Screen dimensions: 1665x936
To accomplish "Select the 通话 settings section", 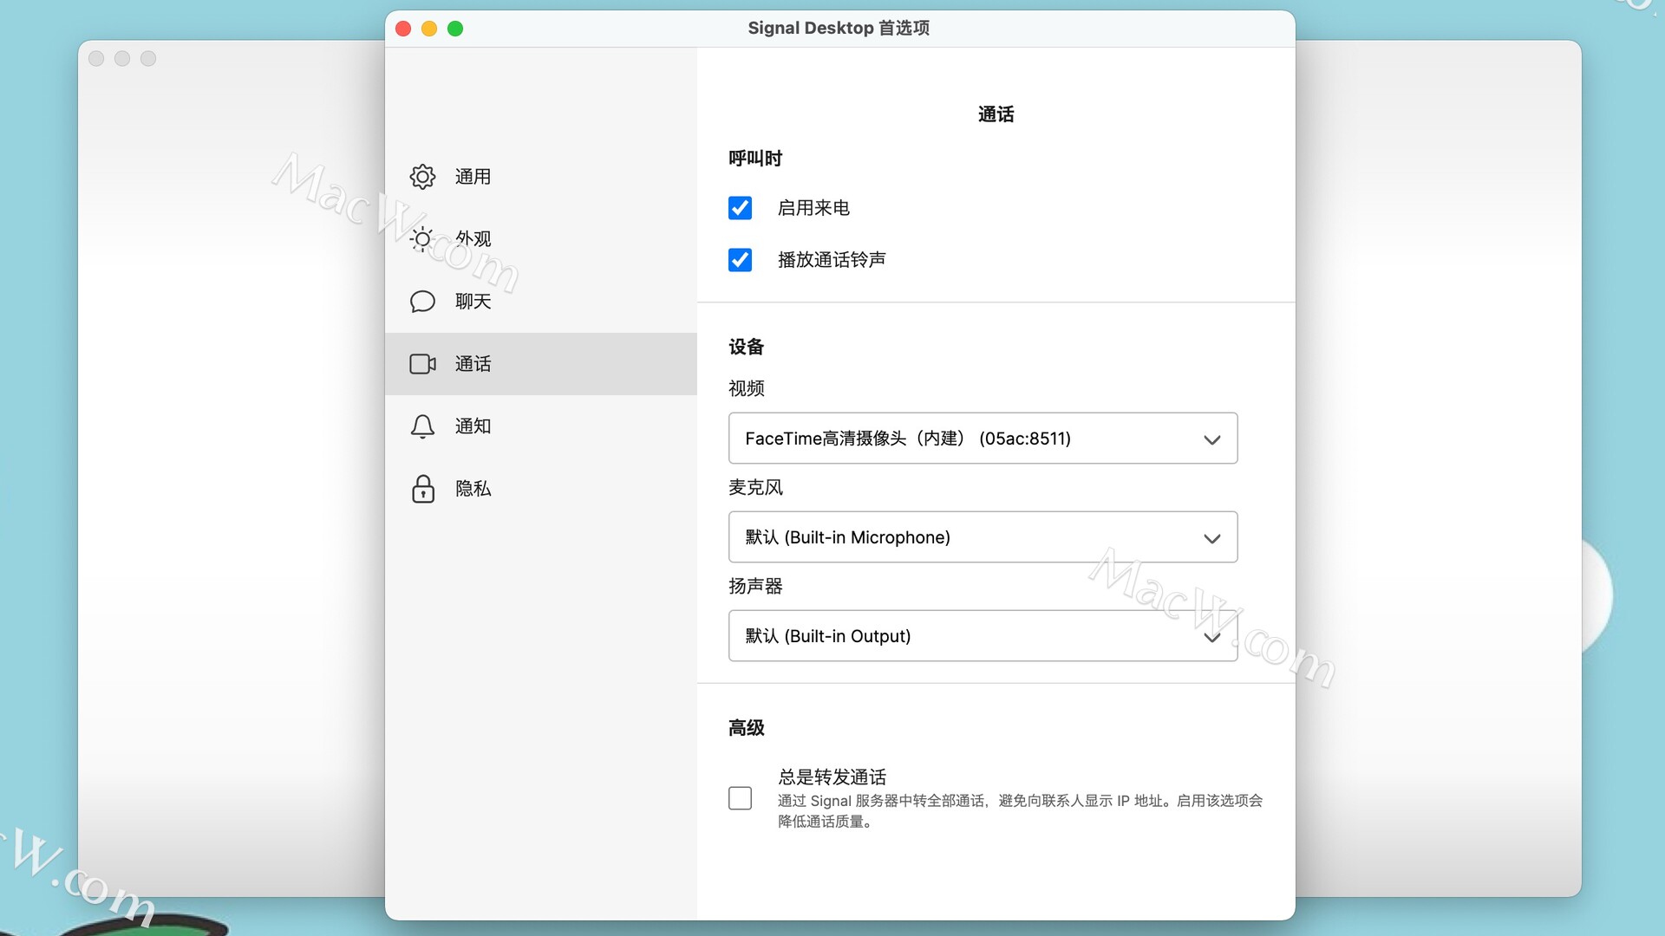I will [541, 364].
